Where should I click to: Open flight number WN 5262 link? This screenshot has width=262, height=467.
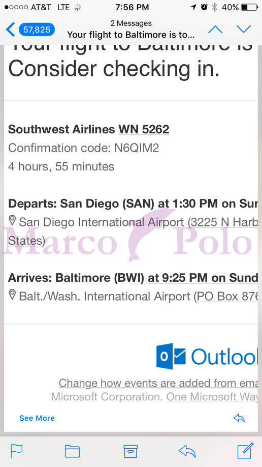tap(144, 129)
